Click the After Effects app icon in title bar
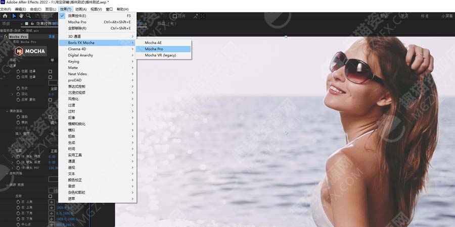Image resolution: width=455 pixels, height=227 pixels. pyautogui.click(x=3, y=3)
